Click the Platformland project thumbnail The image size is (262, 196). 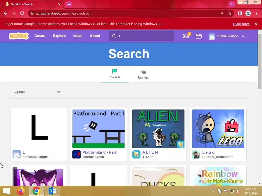[x=99, y=129]
